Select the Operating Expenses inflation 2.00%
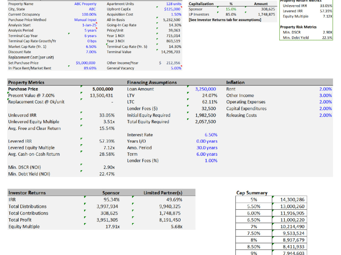Screen dimensions: 341x255 tap(326, 102)
